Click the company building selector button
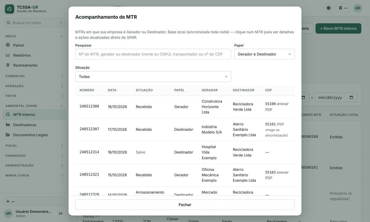 (x=343, y=8)
